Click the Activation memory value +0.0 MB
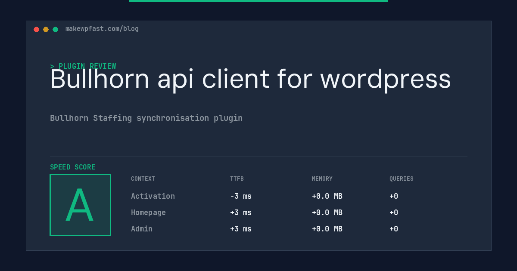The image size is (517, 271). coord(327,196)
